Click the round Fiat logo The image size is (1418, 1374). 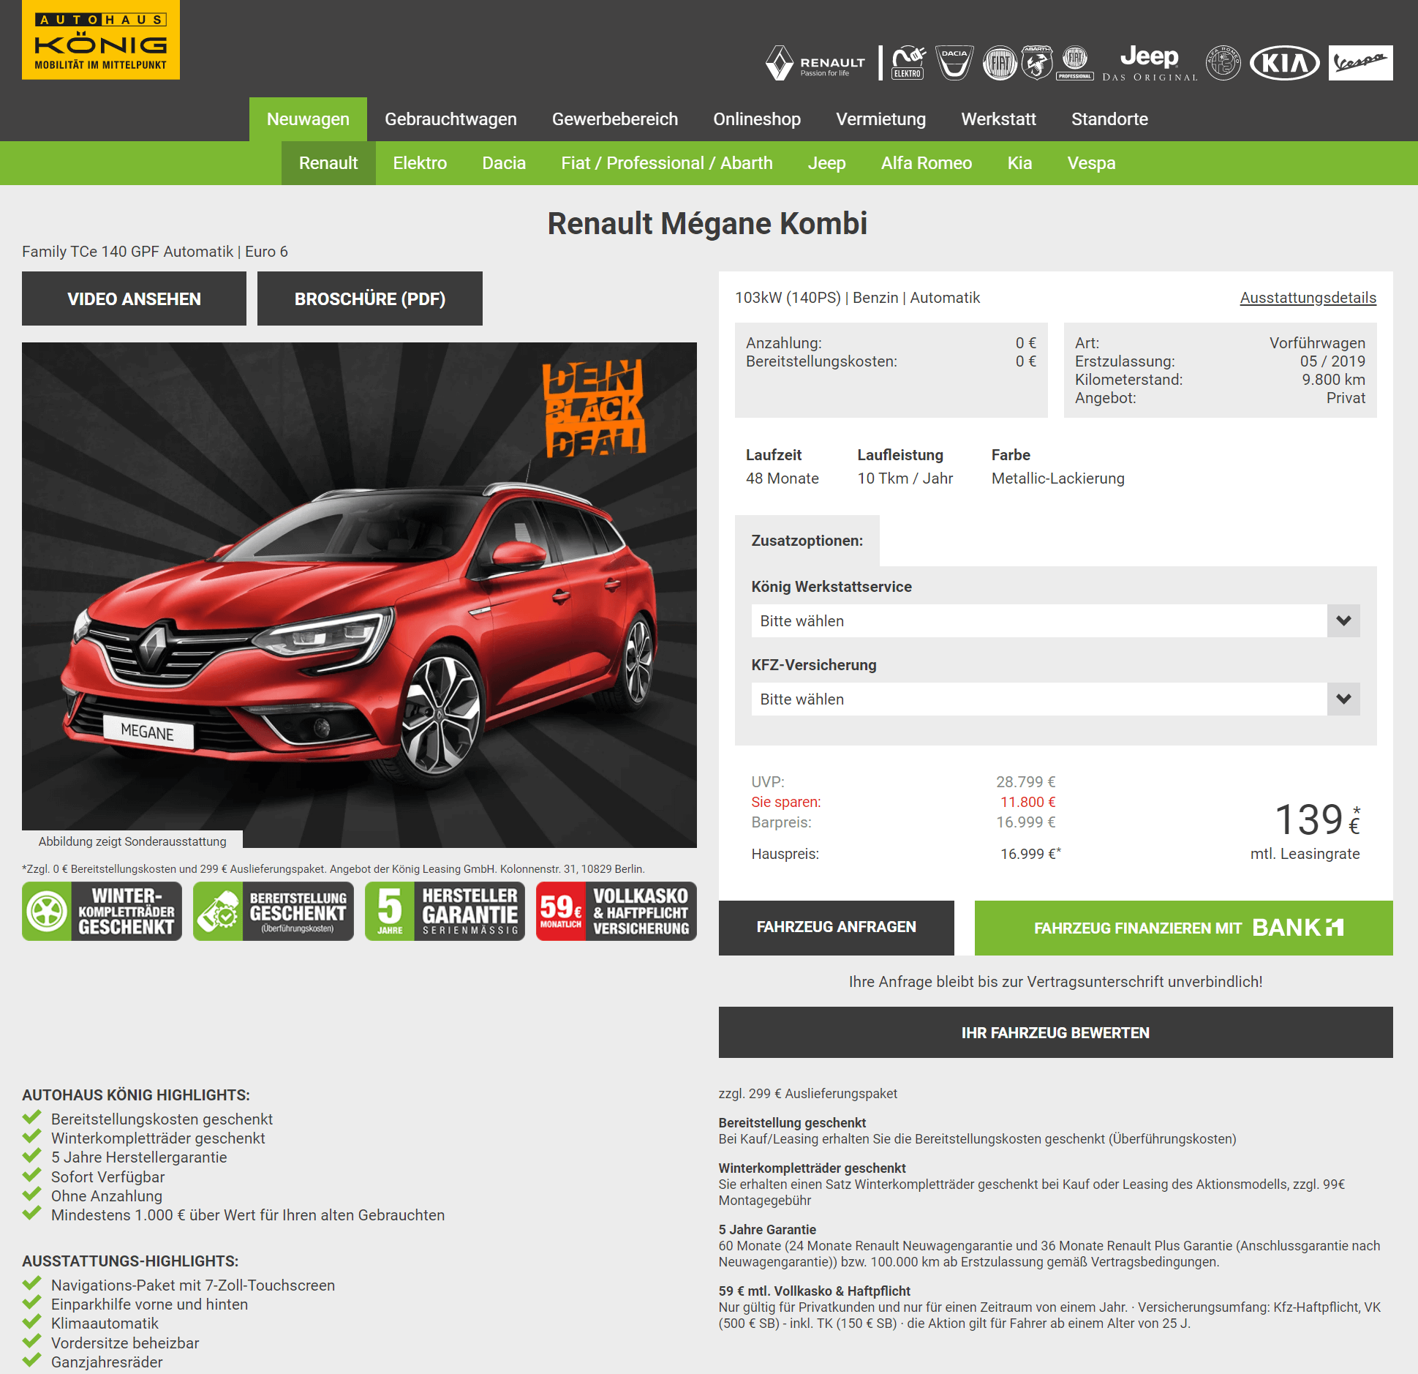tap(1000, 63)
